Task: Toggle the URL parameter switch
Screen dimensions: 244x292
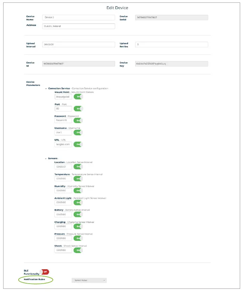Action: (78, 144)
